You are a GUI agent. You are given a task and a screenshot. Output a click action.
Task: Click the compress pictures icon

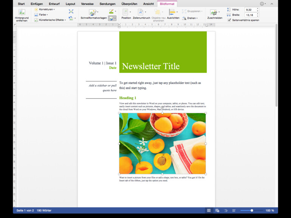coord(71,11)
